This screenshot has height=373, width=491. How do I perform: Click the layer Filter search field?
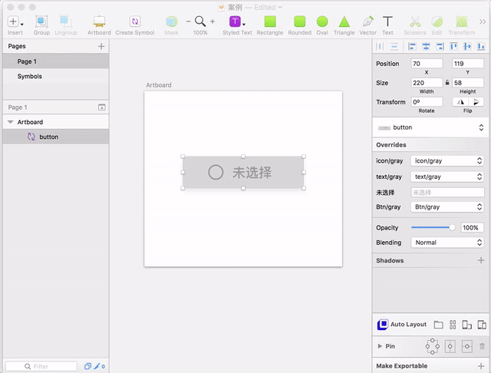click(x=41, y=366)
